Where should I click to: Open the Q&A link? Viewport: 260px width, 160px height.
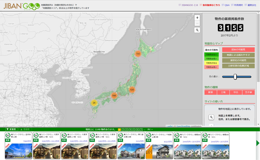(x=226, y=5)
